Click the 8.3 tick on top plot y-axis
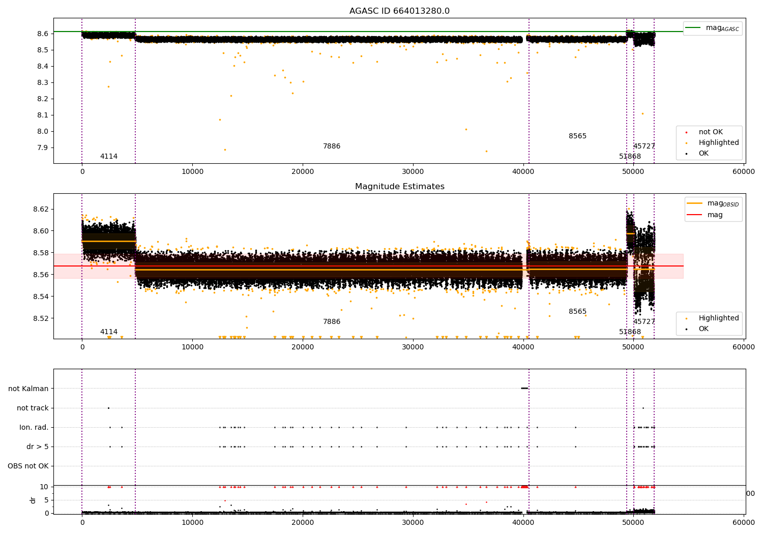The height and width of the screenshot is (534, 763). pos(42,82)
